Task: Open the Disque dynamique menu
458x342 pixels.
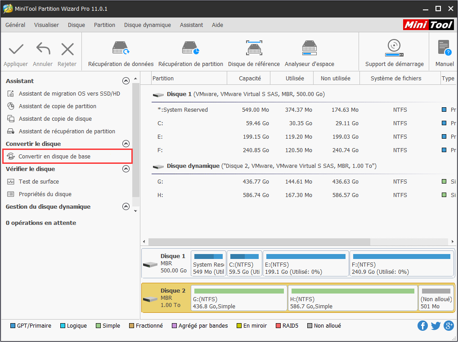Action: click(x=147, y=25)
